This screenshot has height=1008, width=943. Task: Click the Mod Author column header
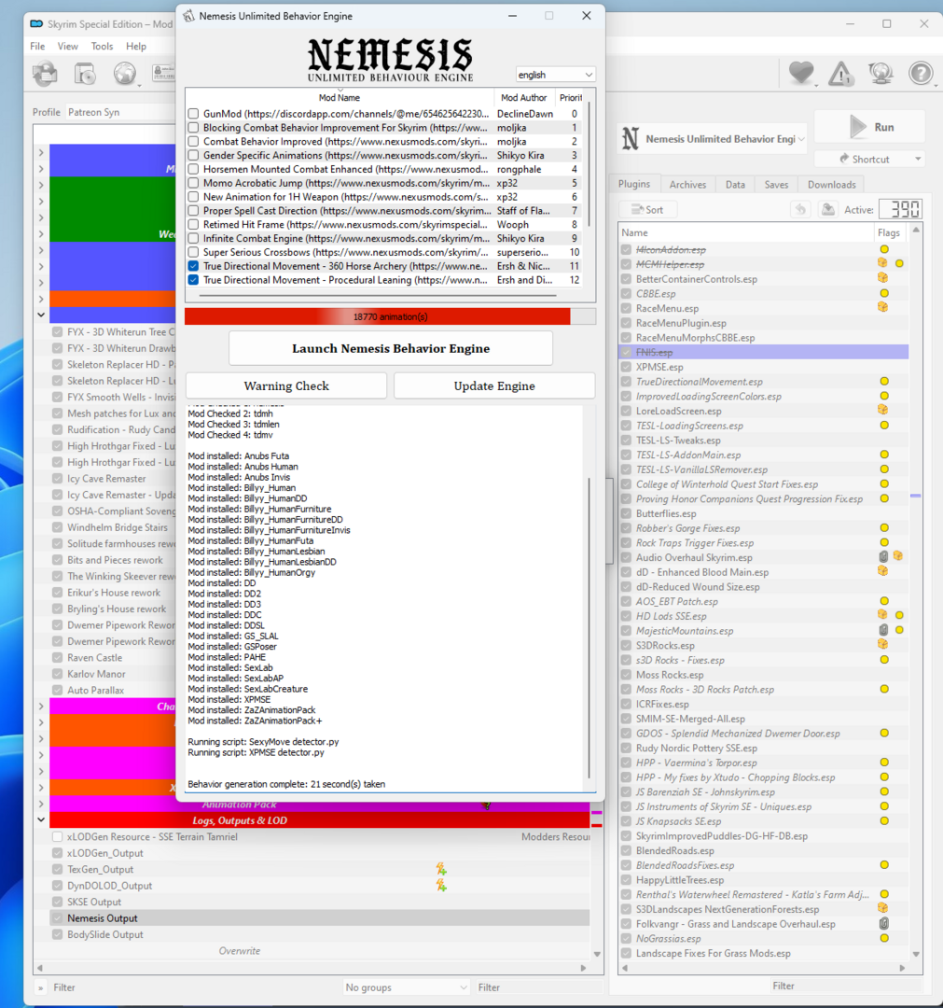coord(523,98)
